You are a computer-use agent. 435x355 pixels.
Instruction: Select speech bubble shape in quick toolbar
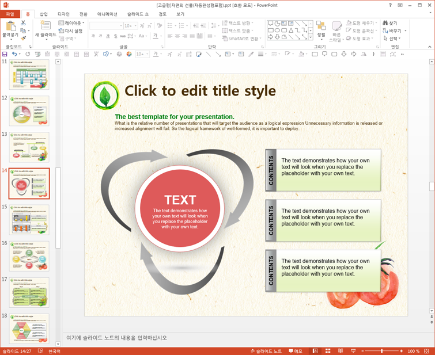pos(324,54)
